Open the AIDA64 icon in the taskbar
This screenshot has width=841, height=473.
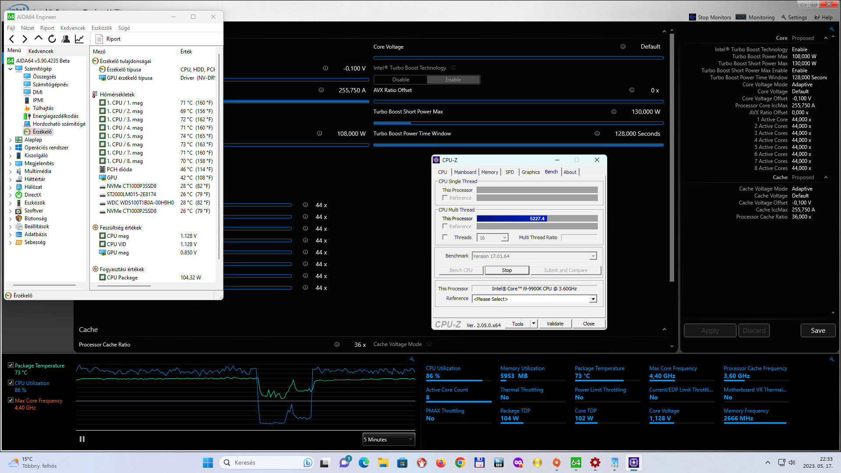(576, 462)
